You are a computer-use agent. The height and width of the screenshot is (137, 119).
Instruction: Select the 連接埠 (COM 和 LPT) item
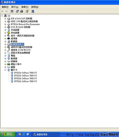pyautogui.click(x=21, y=50)
